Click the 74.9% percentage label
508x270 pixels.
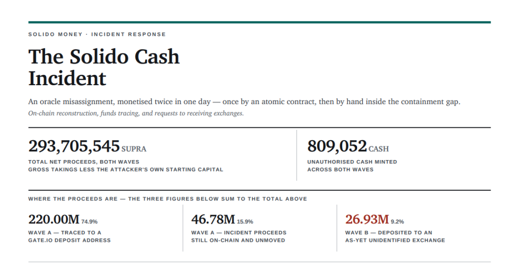click(x=89, y=221)
